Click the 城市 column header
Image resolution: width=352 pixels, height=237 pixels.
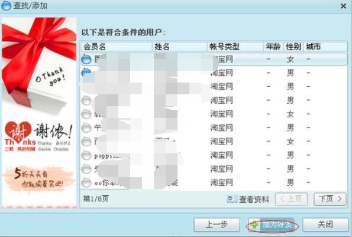click(x=325, y=47)
